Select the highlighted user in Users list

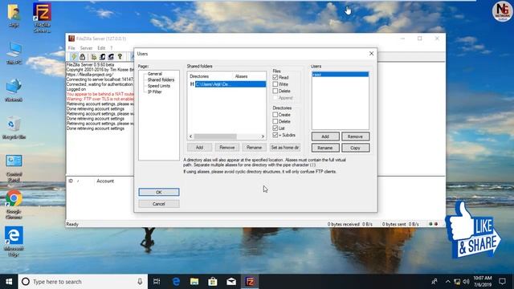click(x=340, y=75)
